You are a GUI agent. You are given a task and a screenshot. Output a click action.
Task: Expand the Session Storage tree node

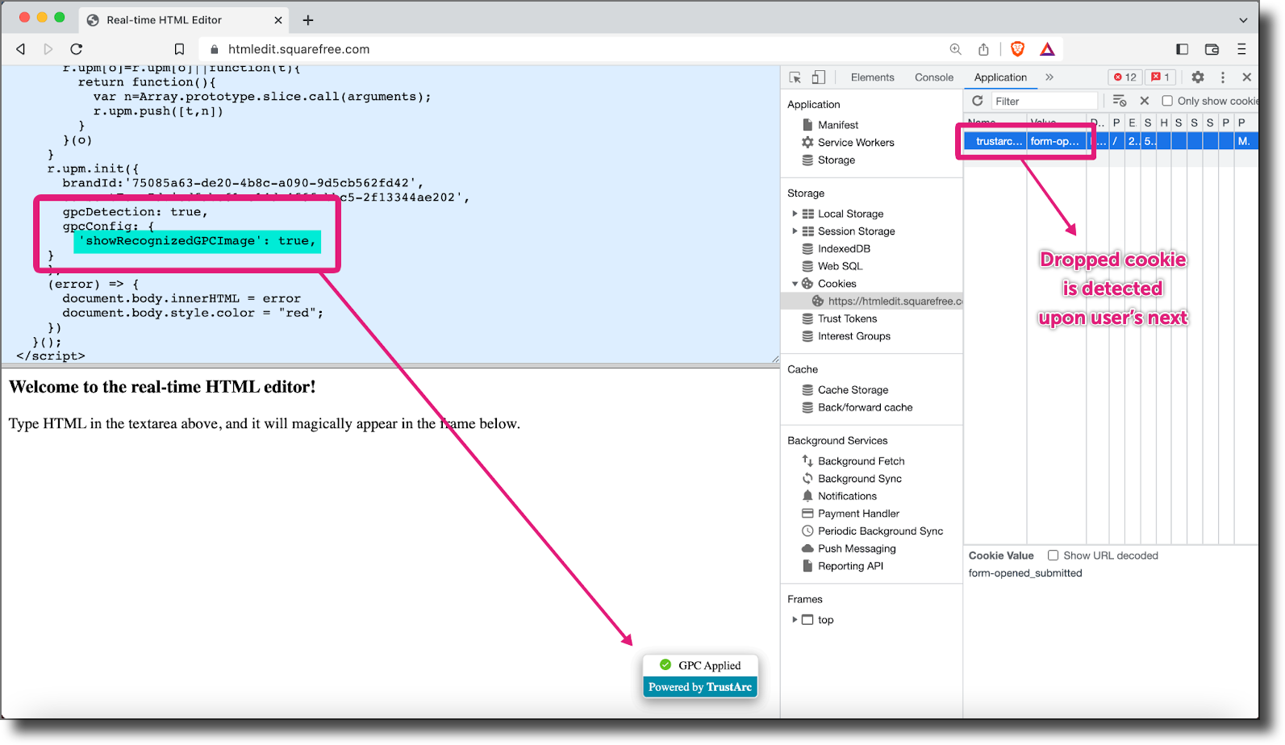(x=795, y=231)
